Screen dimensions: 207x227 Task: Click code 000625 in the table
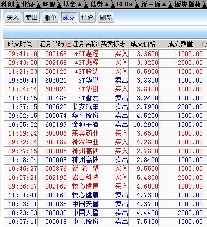point(56,107)
